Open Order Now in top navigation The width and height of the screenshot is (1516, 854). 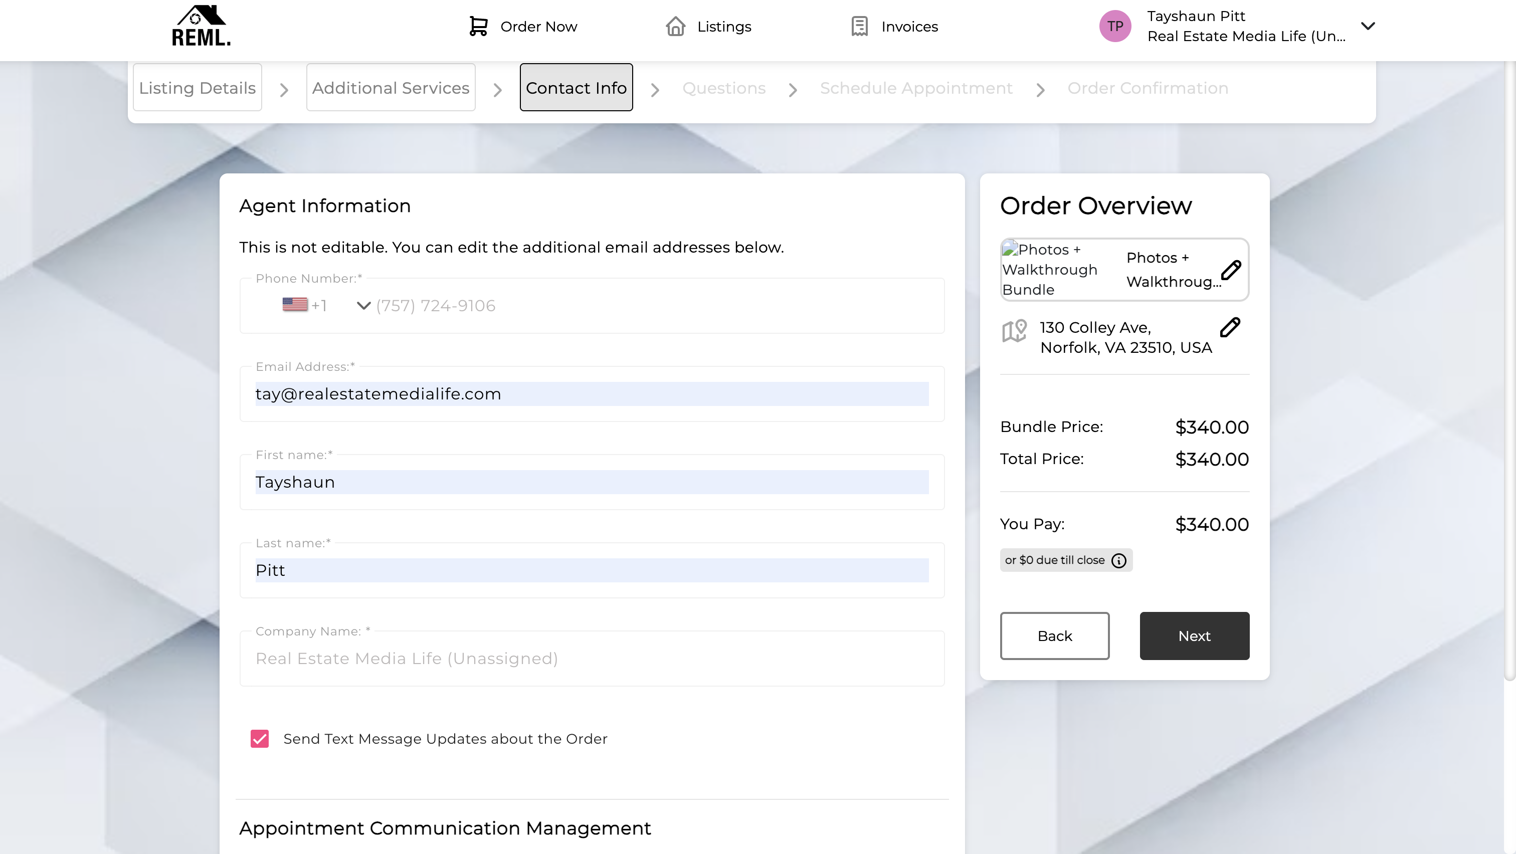523,27
